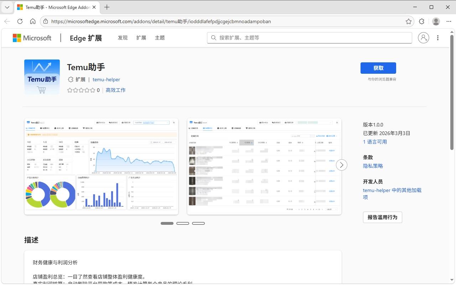Image resolution: width=456 pixels, height=285 pixels.
Task: Click the 报告滥用行为 button
Action: pos(382,217)
